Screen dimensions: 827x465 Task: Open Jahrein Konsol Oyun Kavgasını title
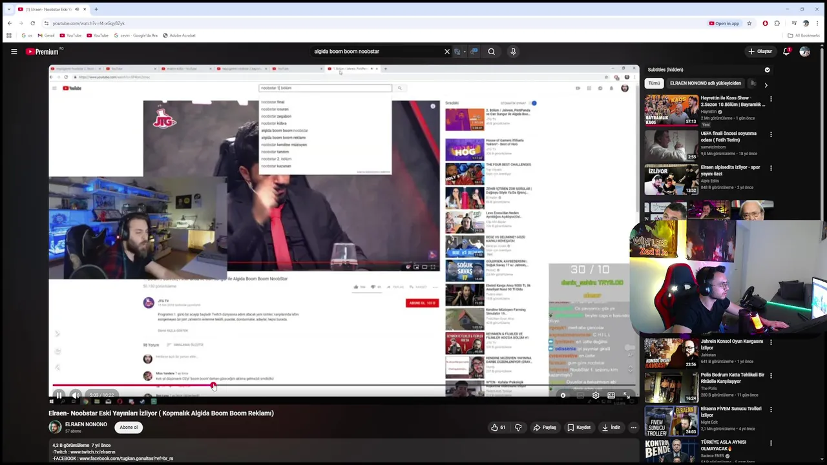[732, 344]
